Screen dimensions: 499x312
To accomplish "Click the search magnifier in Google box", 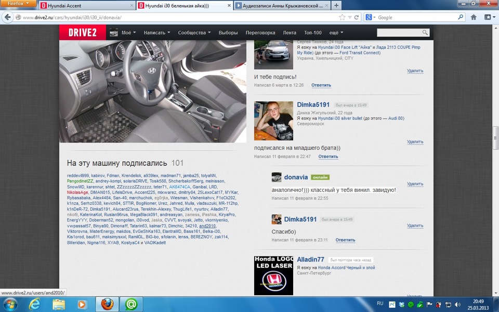I will (x=460, y=17).
